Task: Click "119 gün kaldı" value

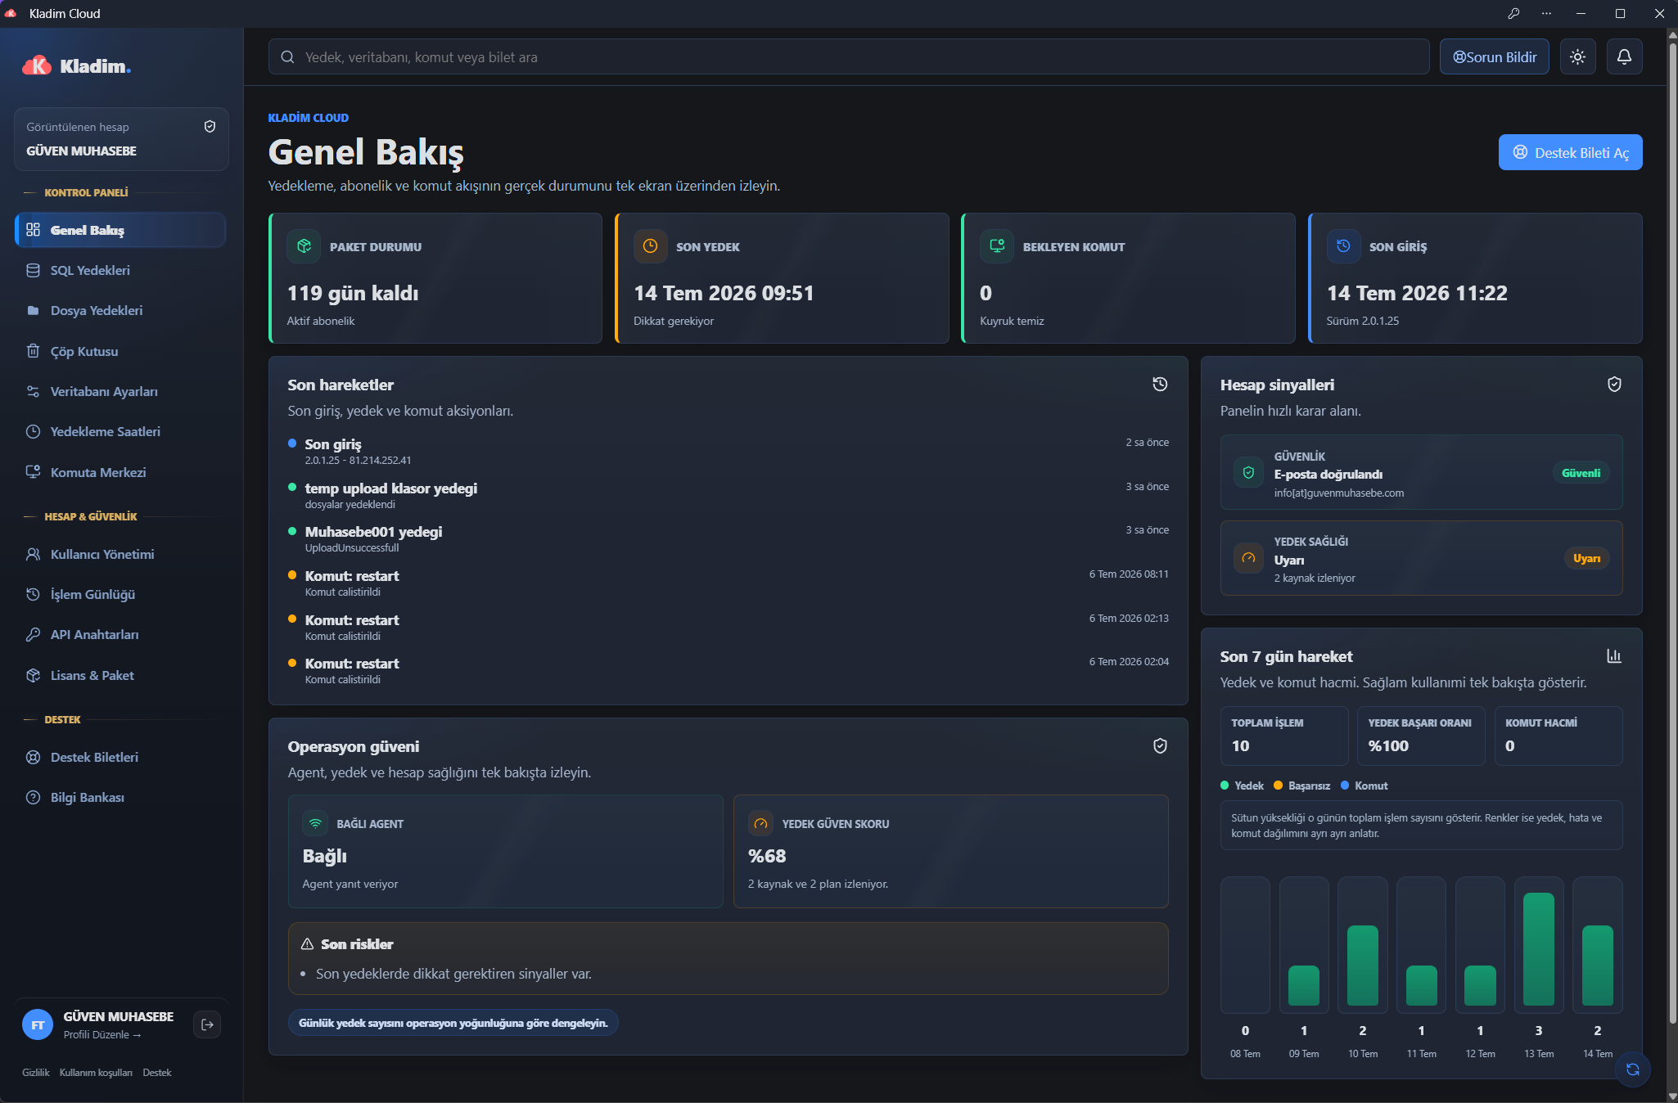Action: coord(353,293)
